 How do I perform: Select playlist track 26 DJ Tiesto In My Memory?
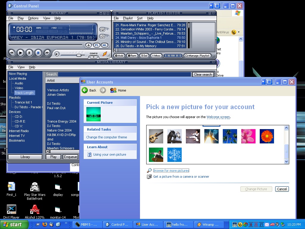(150, 46)
